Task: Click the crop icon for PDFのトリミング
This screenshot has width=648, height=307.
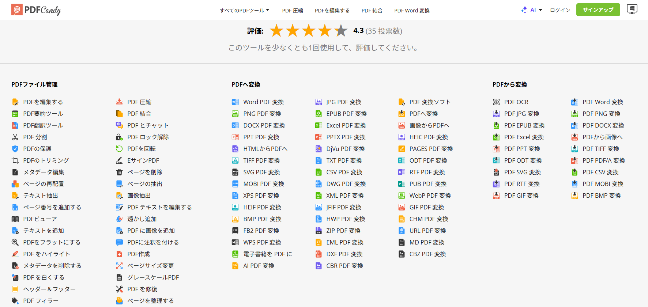Action: pyautogui.click(x=15, y=160)
